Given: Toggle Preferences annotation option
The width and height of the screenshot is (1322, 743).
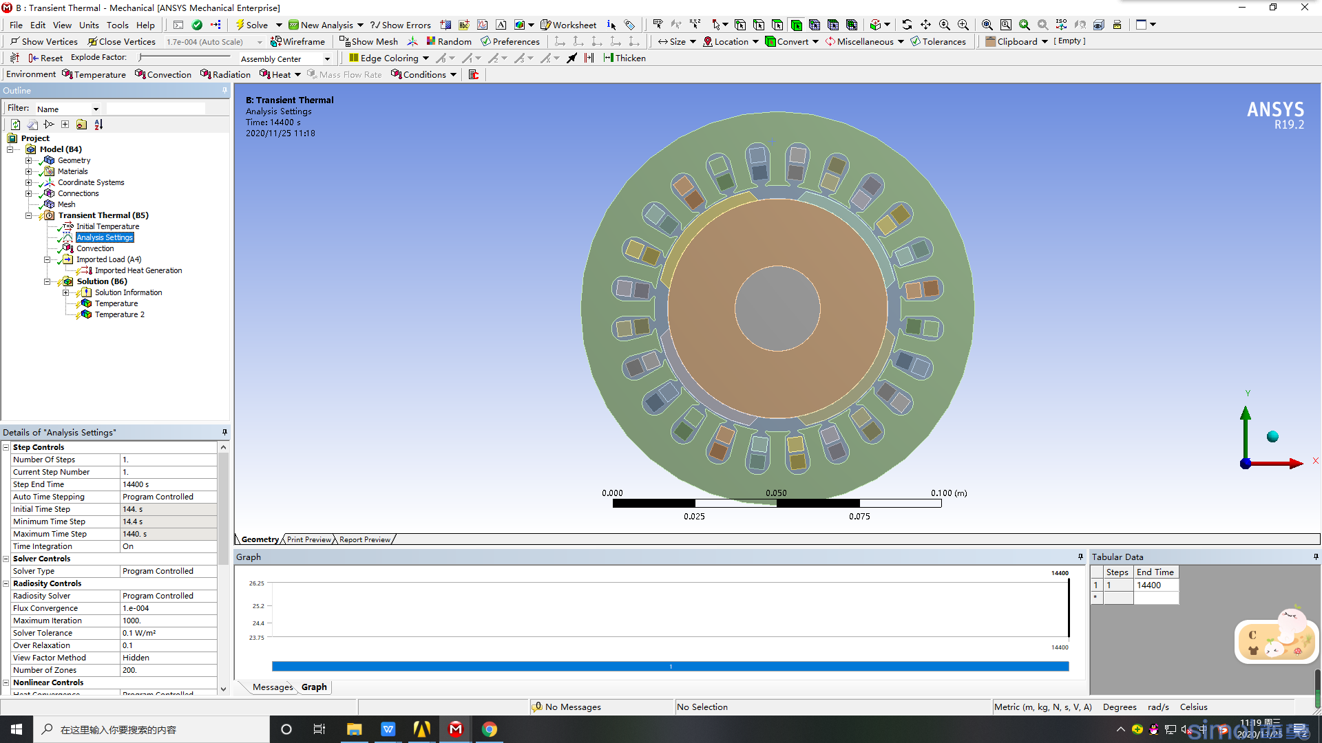Looking at the screenshot, I should click(510, 41).
